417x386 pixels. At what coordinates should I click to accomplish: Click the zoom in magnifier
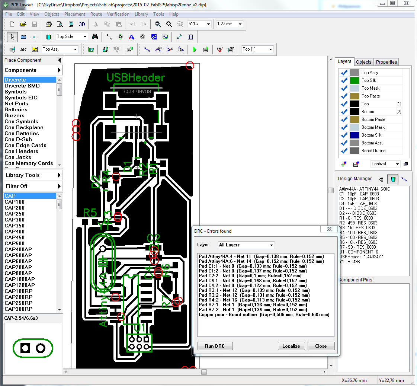tap(158, 24)
